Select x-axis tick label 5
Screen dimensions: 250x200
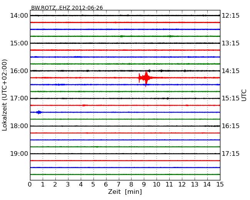(x=93, y=185)
